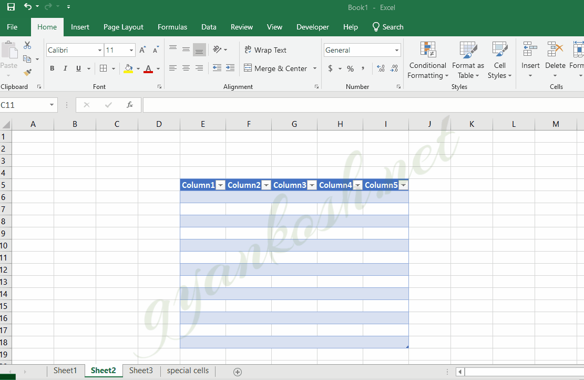Open the Column1 filter dropdown
584x380 pixels.
[220, 185]
